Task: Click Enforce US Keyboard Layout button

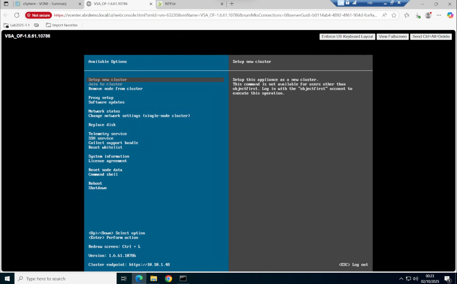Action: coord(347,37)
